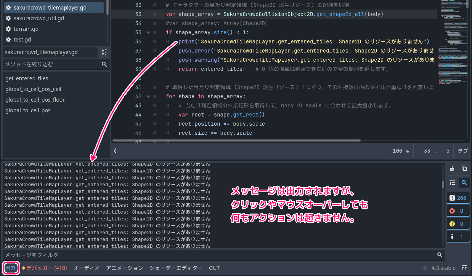472x276 pixels.
Task: Open the デバッガー (410) tab
Action: pos(44,268)
